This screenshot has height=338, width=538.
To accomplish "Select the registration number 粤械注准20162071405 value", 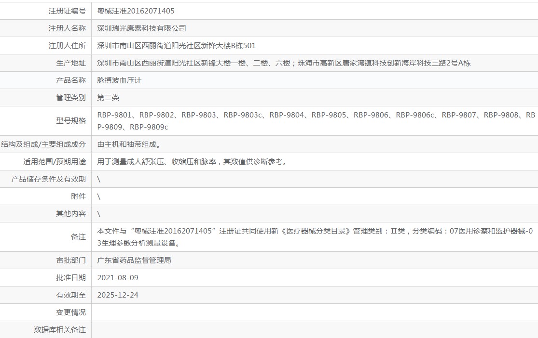I will pos(136,11).
